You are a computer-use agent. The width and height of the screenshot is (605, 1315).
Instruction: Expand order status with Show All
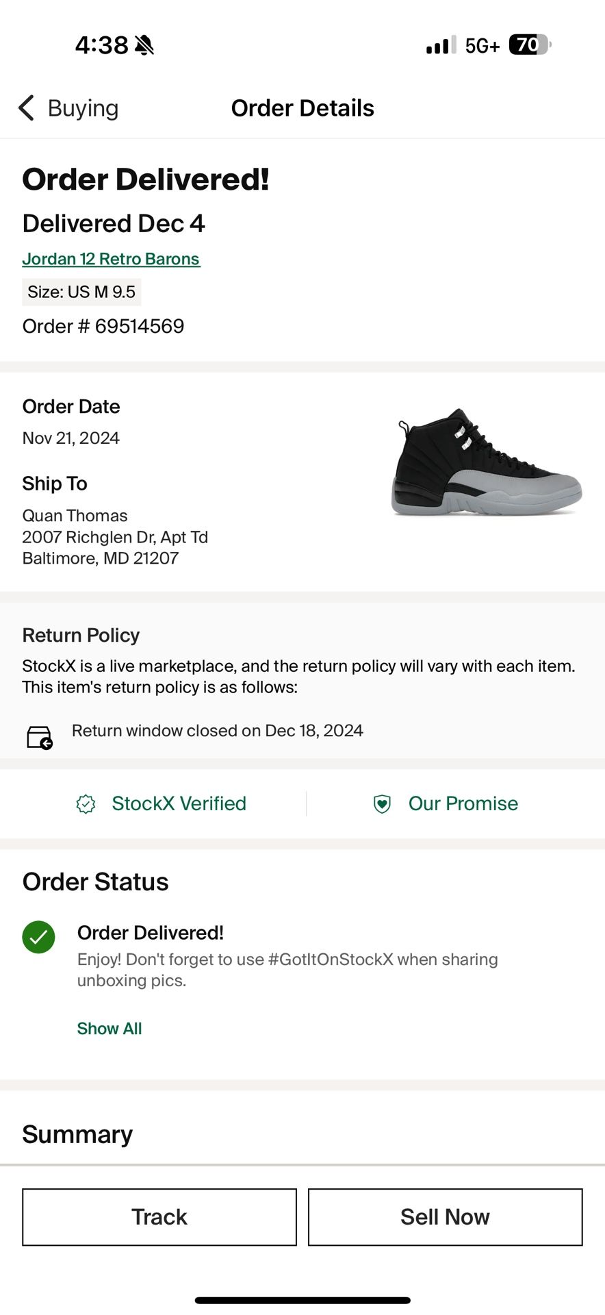pyautogui.click(x=110, y=1029)
